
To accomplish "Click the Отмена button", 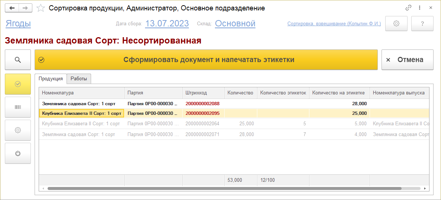I will 407,59.
